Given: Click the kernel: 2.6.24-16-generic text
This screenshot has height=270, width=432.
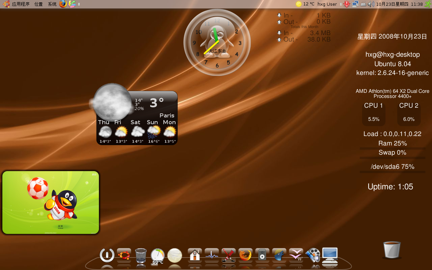Looking at the screenshot, I should tap(393, 73).
